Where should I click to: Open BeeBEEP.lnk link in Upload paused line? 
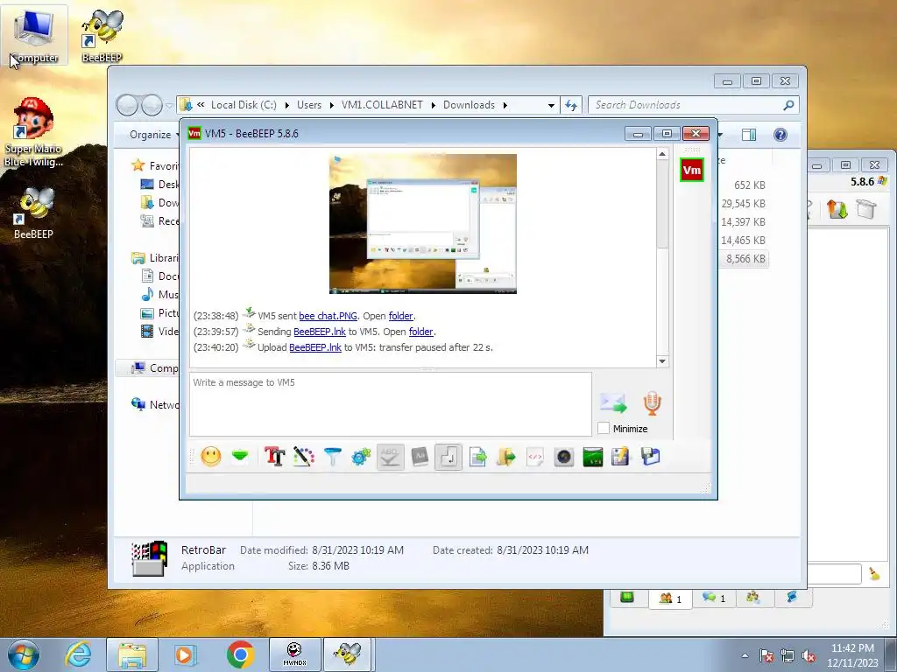click(x=315, y=347)
